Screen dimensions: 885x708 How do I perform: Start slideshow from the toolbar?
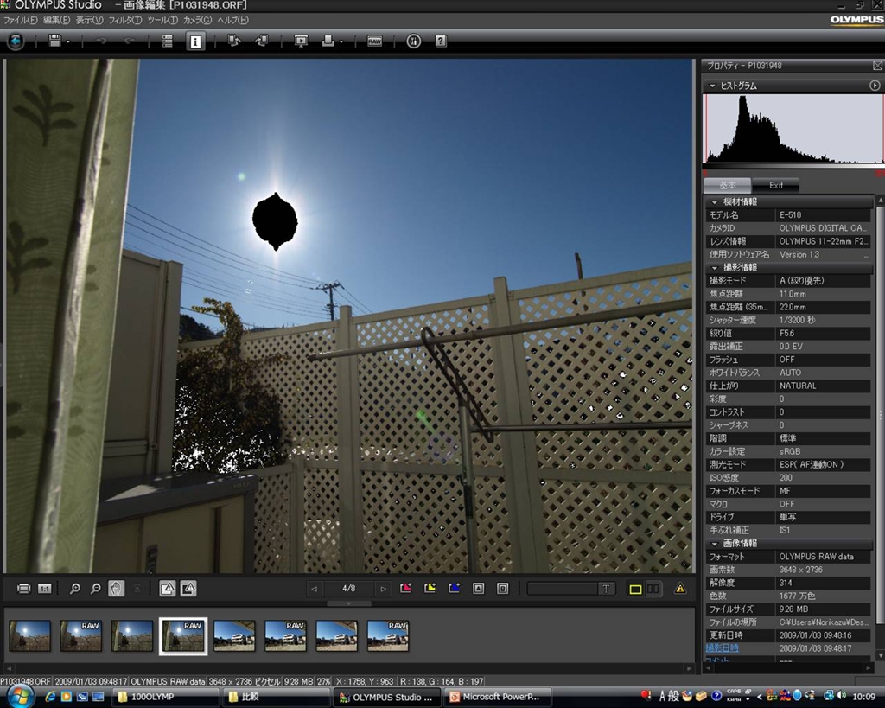point(301,41)
